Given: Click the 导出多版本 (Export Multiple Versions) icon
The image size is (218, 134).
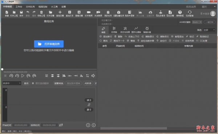Looking at the screenshot, I should click(161, 12).
